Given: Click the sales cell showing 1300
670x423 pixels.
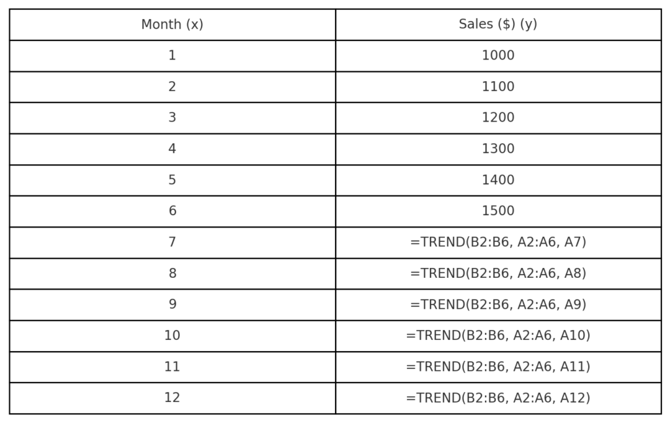Looking at the screenshot, I should 498,149.
